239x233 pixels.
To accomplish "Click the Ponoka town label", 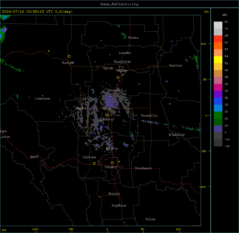I will [x=133, y=38].
